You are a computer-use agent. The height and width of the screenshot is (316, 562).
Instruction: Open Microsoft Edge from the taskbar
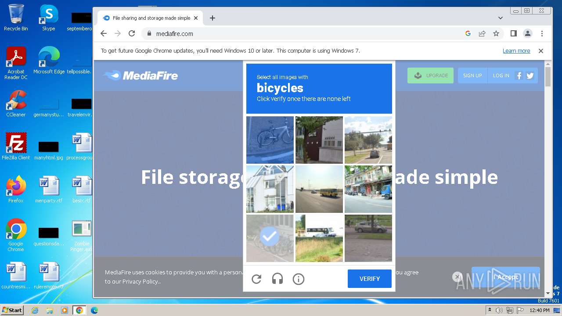pos(94,310)
